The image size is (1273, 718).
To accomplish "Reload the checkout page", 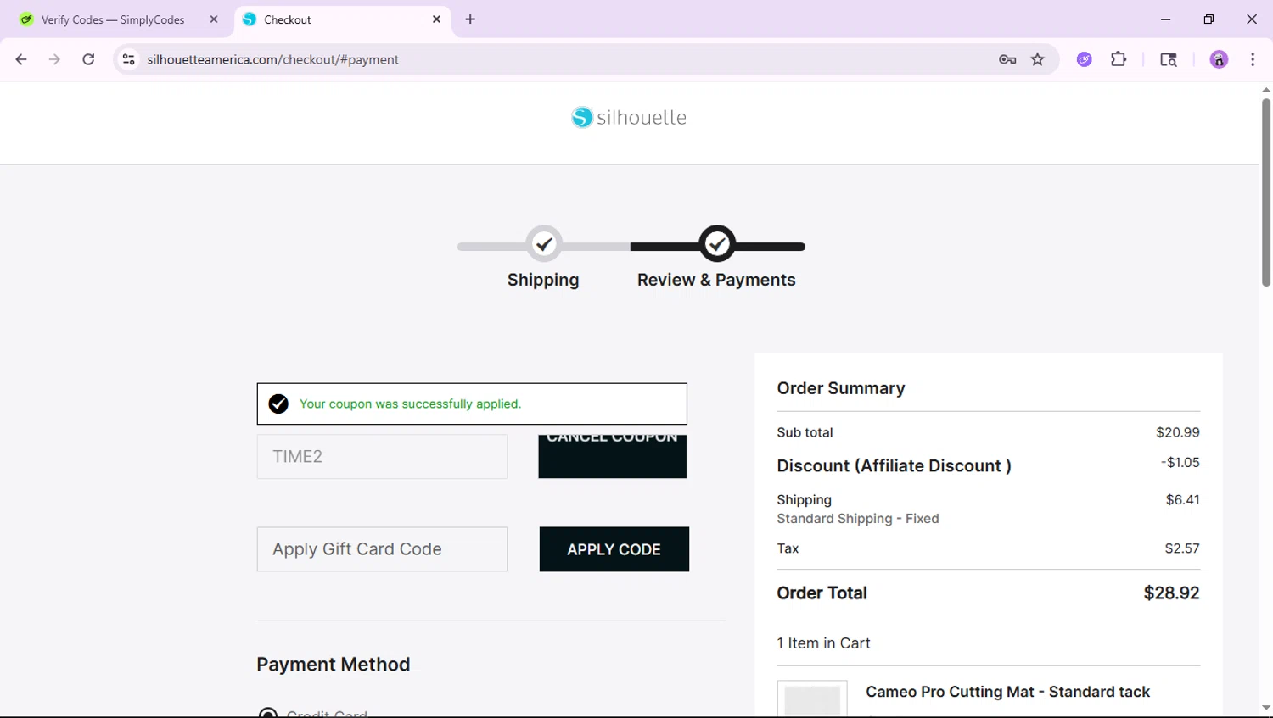I will pyautogui.click(x=88, y=59).
